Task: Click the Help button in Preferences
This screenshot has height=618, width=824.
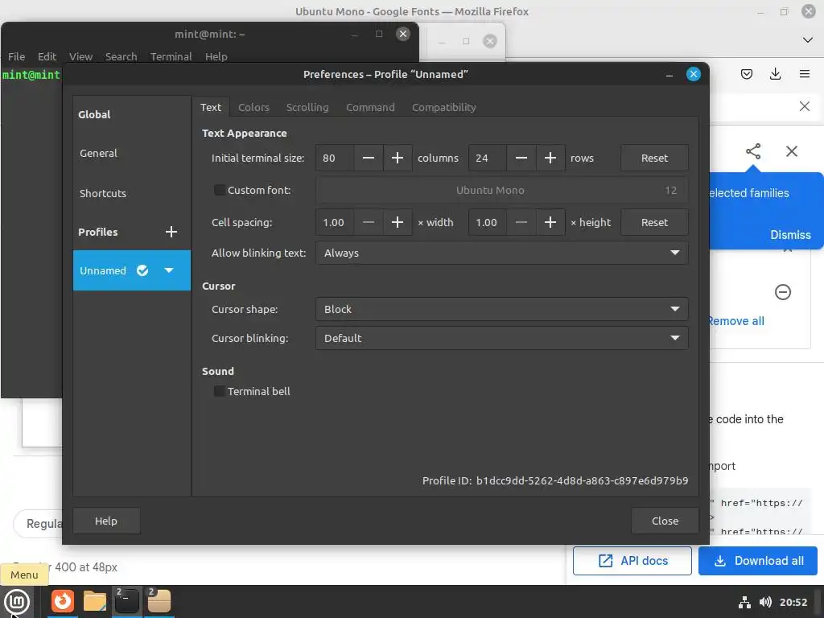Action: (x=106, y=521)
